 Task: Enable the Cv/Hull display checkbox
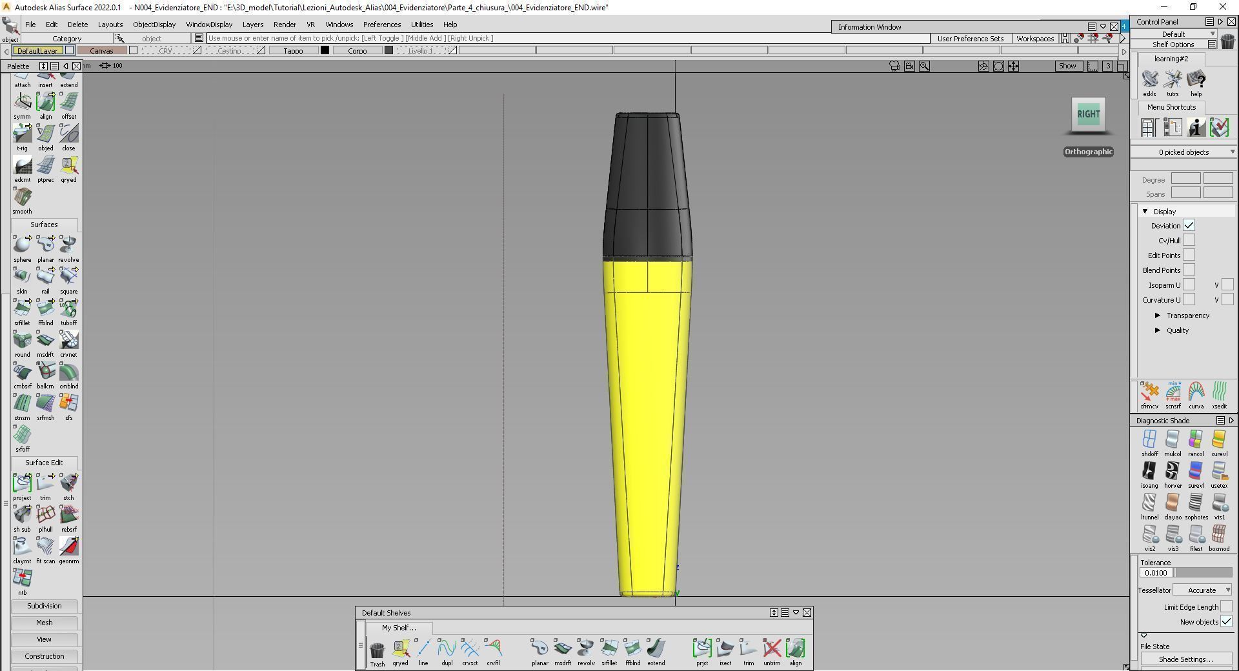click(x=1189, y=240)
